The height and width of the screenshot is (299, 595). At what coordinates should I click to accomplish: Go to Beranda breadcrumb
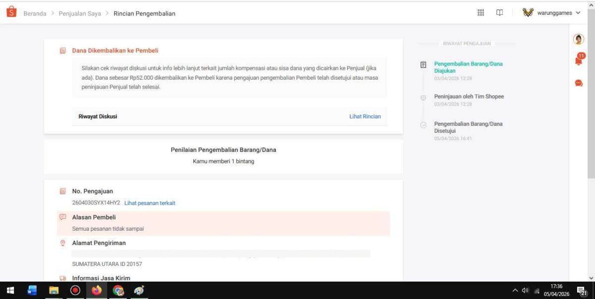(35, 13)
